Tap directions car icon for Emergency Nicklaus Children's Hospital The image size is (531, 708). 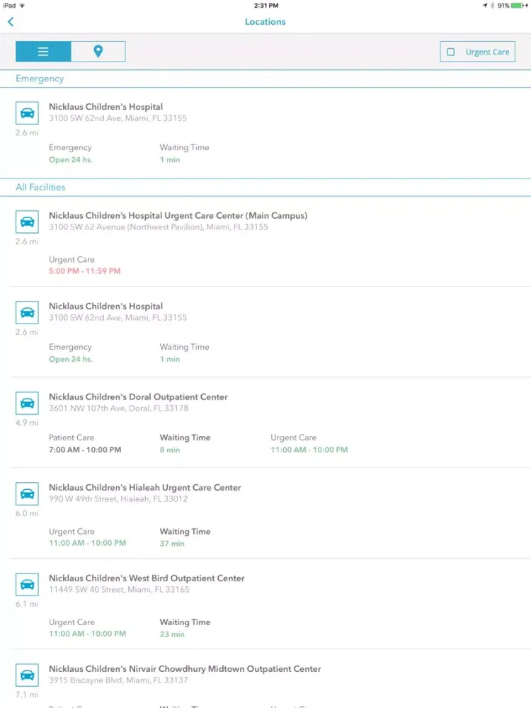[27, 113]
